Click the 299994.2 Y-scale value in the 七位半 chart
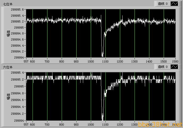The height and width of the screenshot is (128, 183). [17, 51]
